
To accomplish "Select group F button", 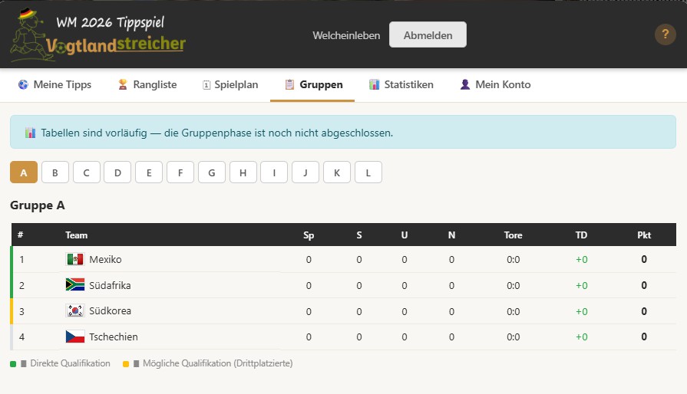I will pyautogui.click(x=180, y=172).
